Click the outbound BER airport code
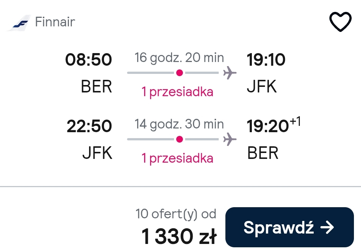The width and height of the screenshot is (361, 251). click(x=96, y=87)
